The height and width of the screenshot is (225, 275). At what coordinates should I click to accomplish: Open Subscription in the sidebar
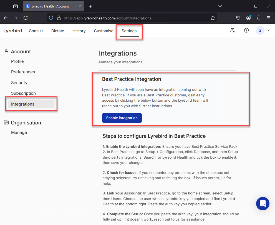click(x=23, y=93)
